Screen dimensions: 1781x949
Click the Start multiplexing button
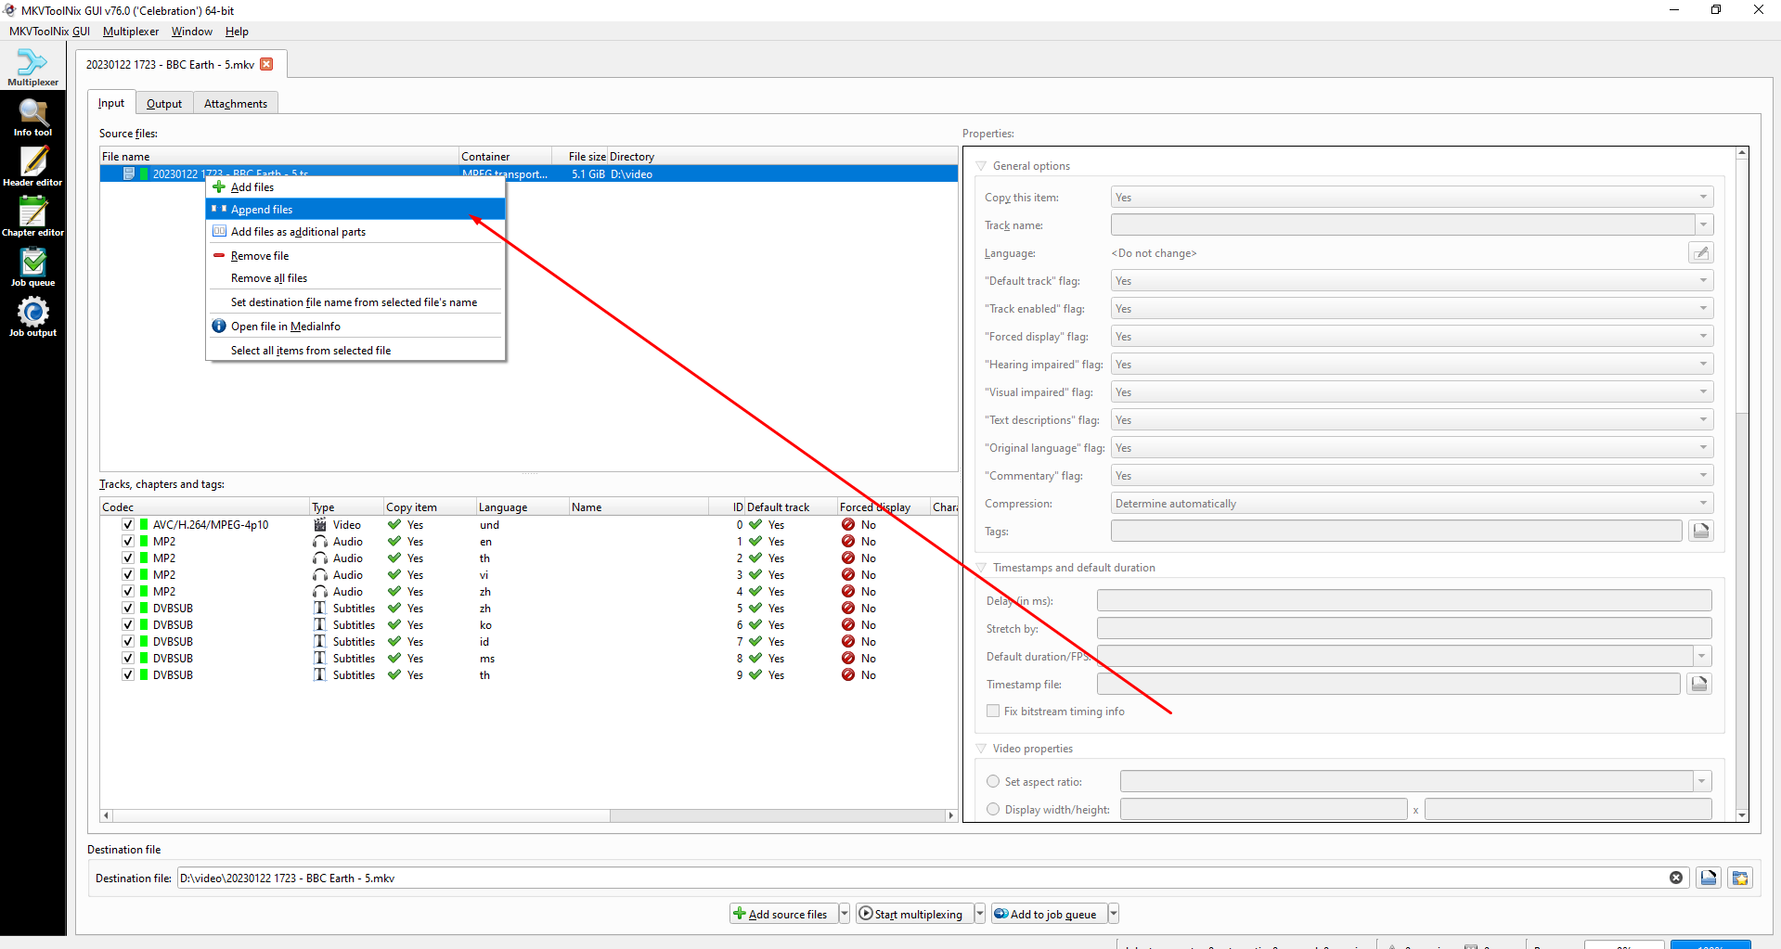[914, 914]
